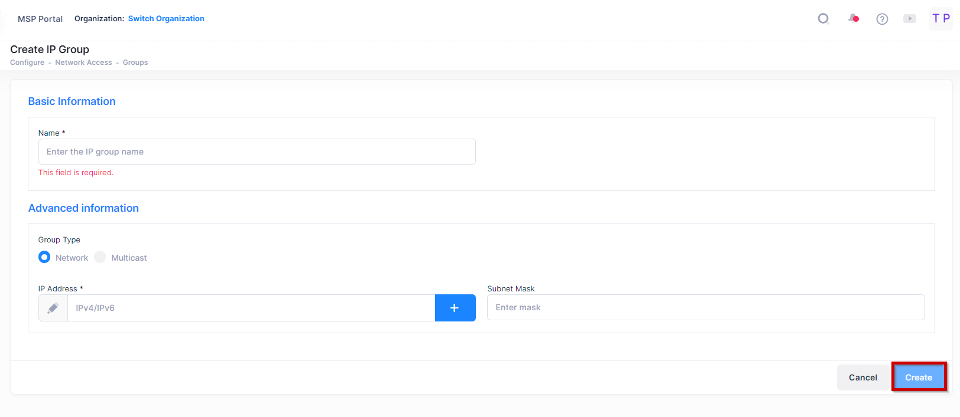
Task: Open the TP user profile avatar
Action: 940,19
